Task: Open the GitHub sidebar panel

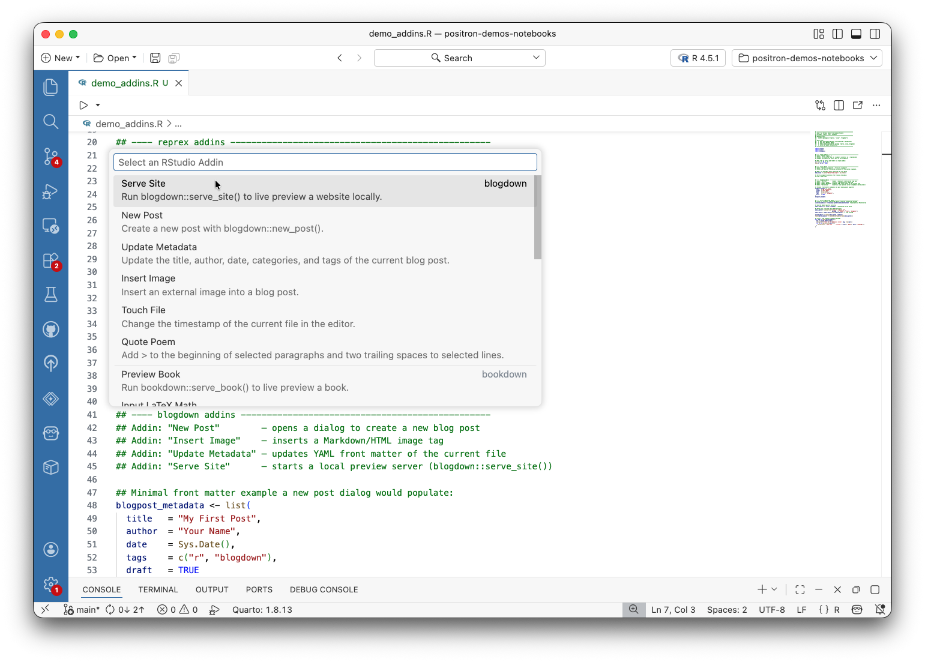Action: pos(51,329)
